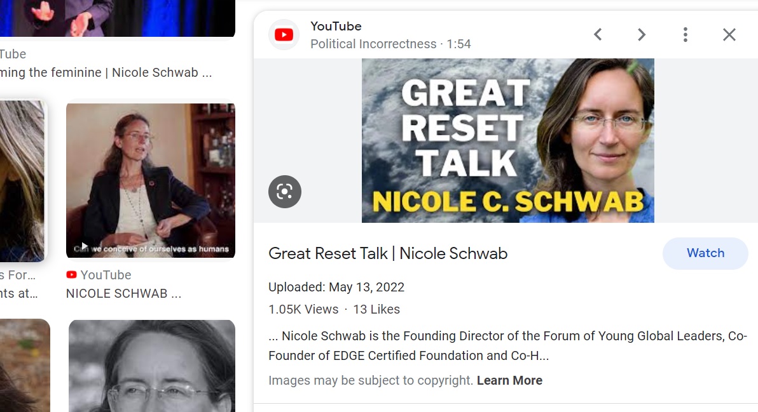
Task: Click the small YouTube icon under interview thumbnail
Action: (x=72, y=274)
